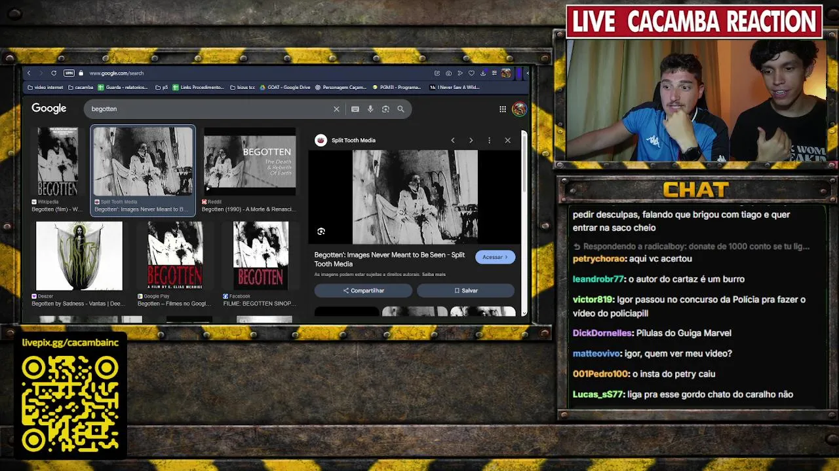Open 'Personagem Caçam...' bookmark
This screenshot has width=839, height=471.
tap(341, 87)
